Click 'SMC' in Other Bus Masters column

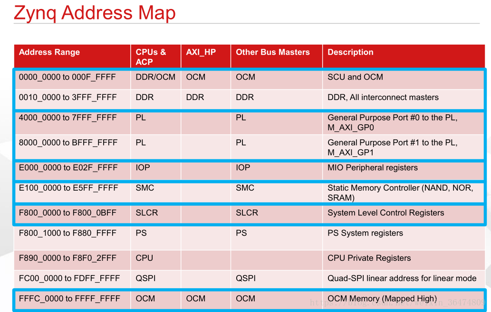click(x=245, y=188)
